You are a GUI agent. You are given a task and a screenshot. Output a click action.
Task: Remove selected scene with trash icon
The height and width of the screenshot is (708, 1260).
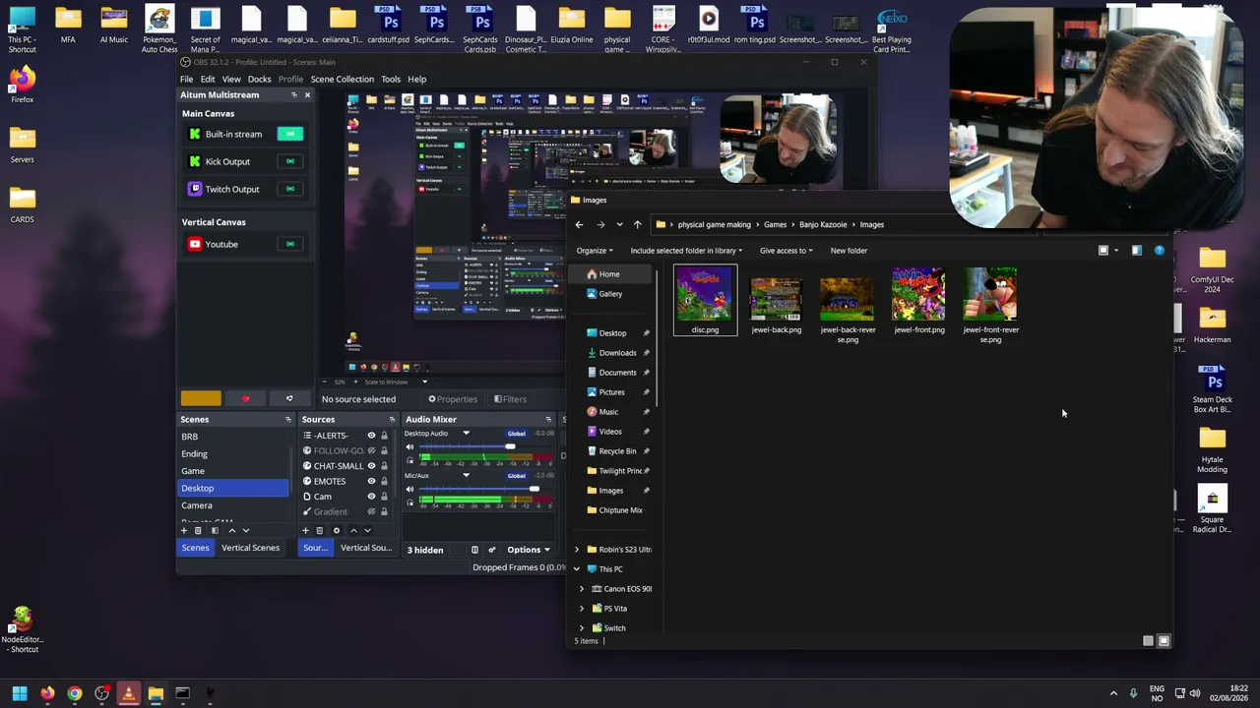pyautogui.click(x=198, y=531)
